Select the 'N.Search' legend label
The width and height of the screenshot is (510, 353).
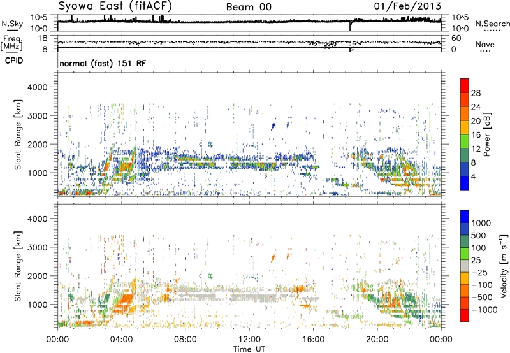tap(492, 24)
